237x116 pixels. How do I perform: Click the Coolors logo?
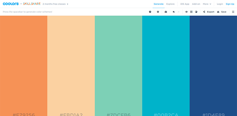point(11,4)
